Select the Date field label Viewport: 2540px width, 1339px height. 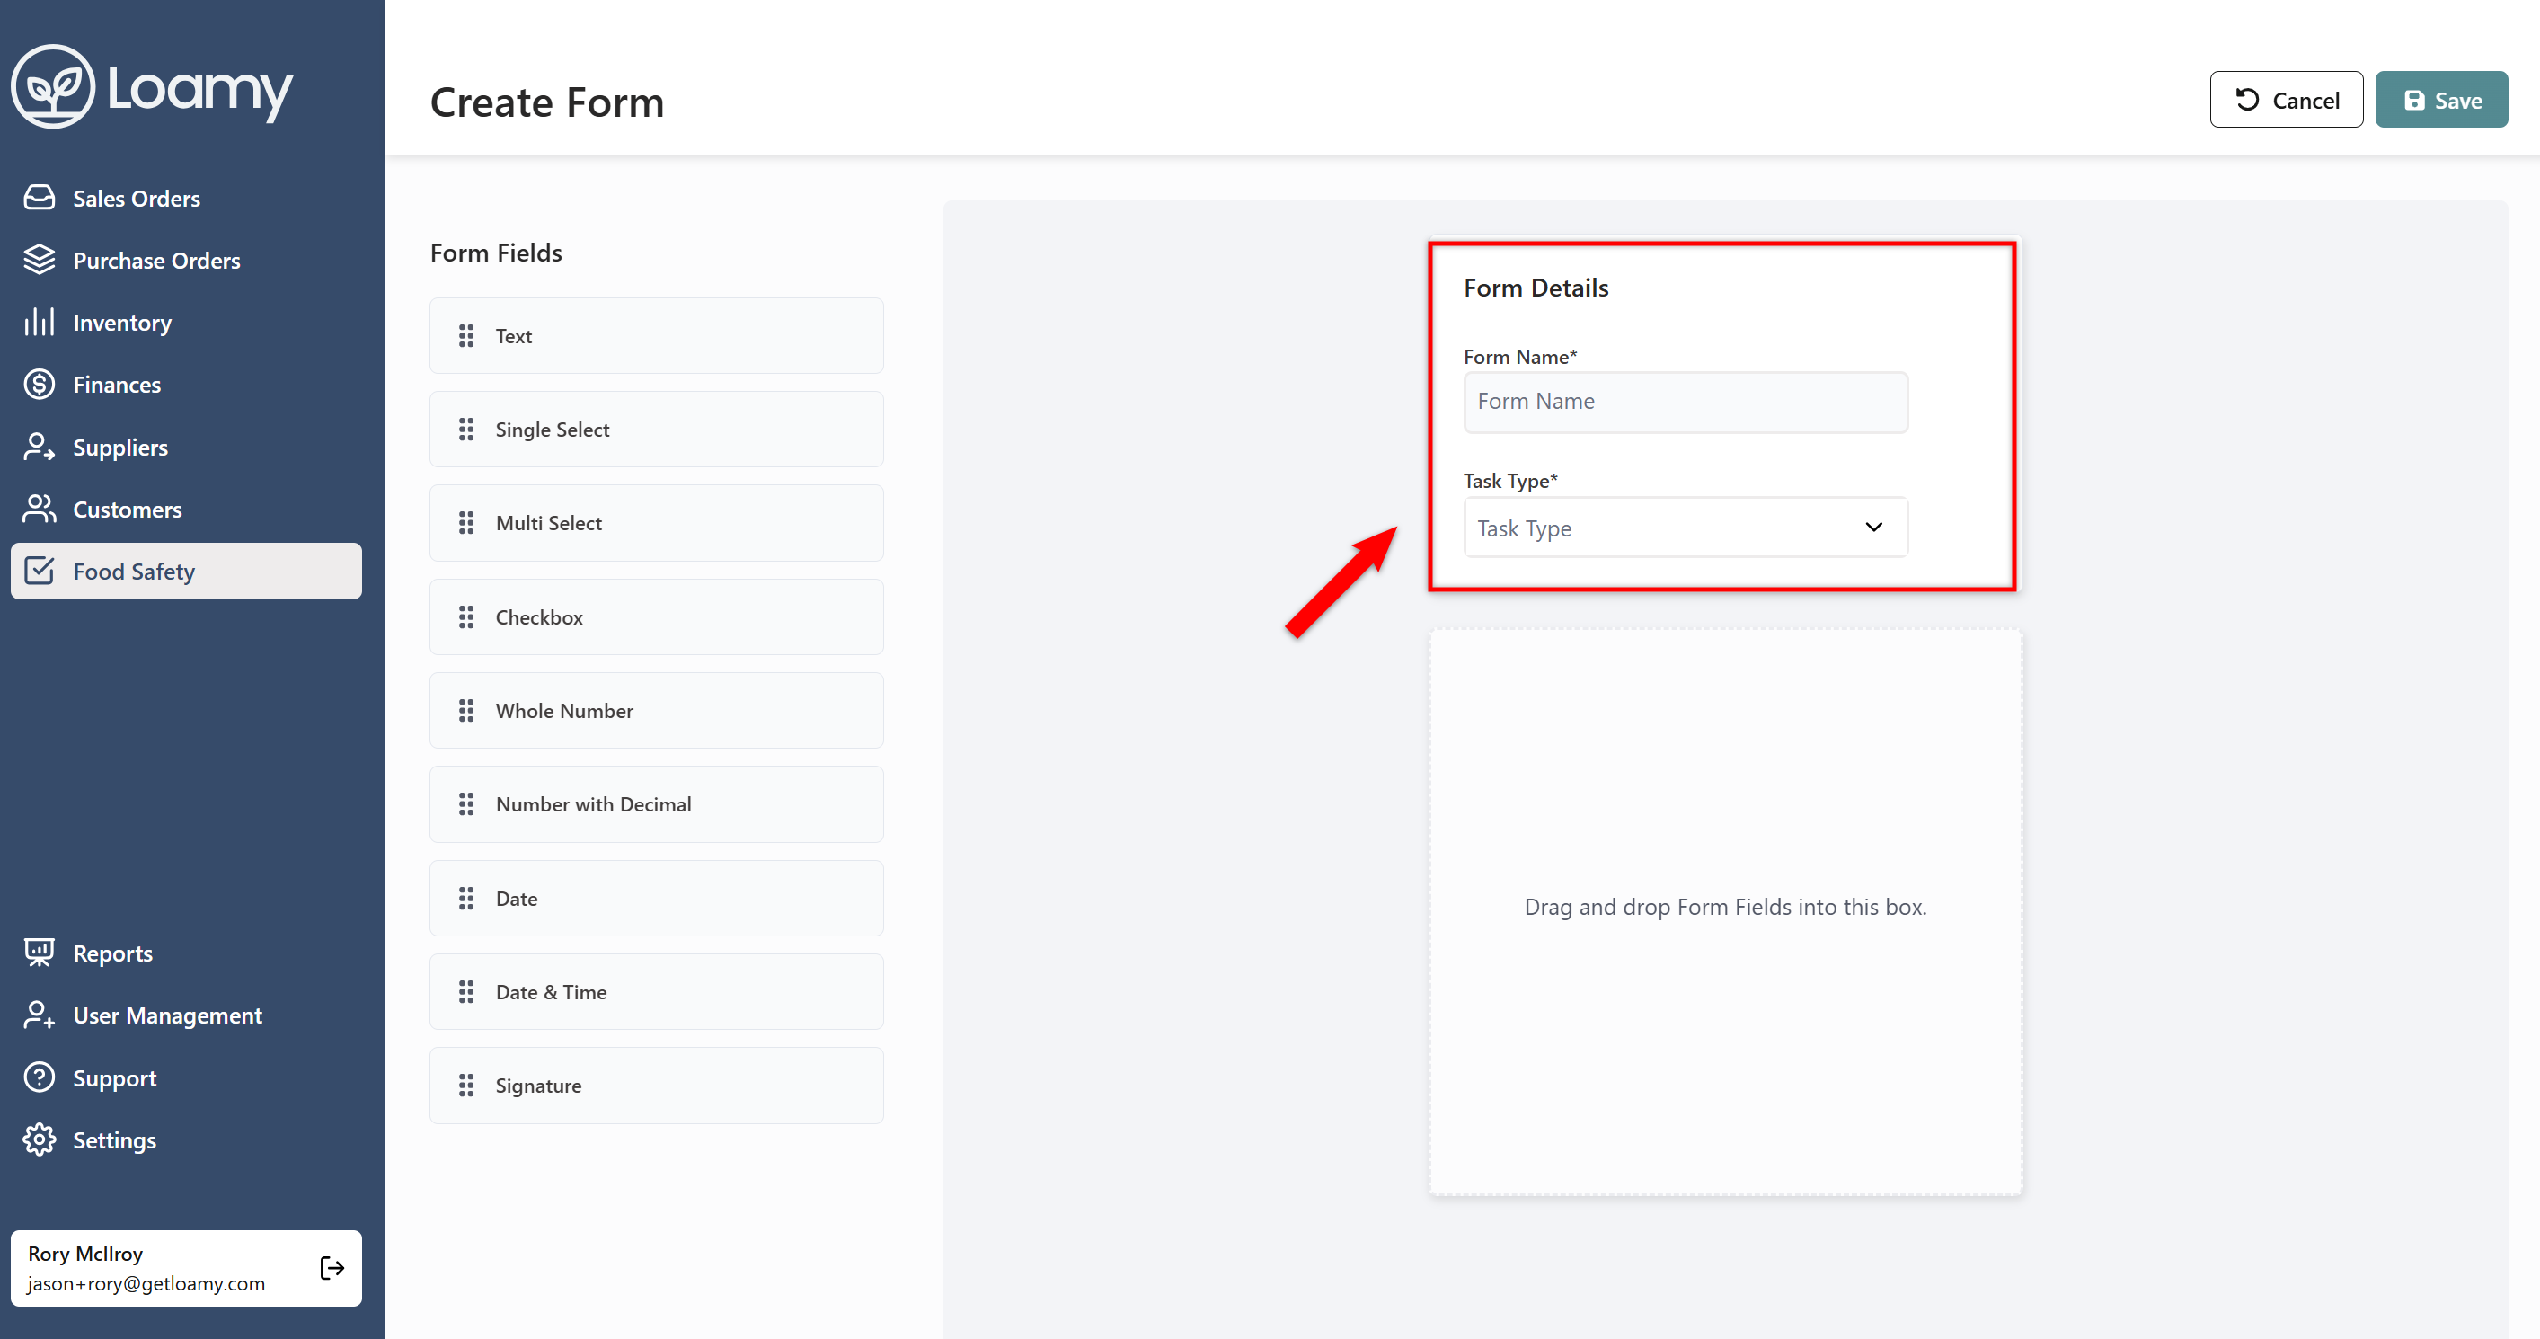(x=517, y=899)
